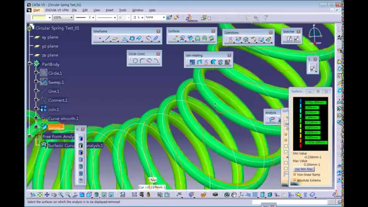The height and width of the screenshot is (207, 368).
Task: Toggle the Absolute Extrema checkbox
Action: pyautogui.click(x=294, y=180)
